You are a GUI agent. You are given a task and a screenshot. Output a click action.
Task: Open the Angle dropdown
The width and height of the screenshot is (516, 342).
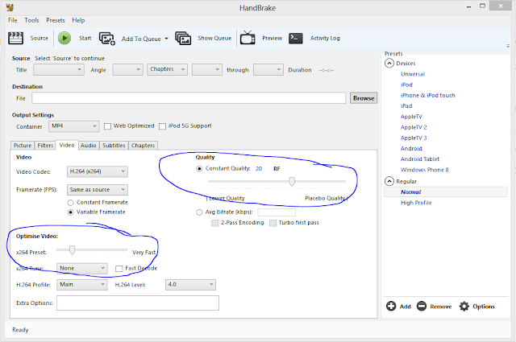click(x=127, y=70)
